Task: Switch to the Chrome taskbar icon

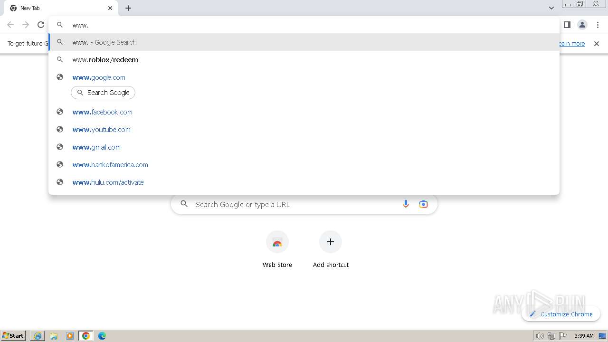Action: coord(86,336)
